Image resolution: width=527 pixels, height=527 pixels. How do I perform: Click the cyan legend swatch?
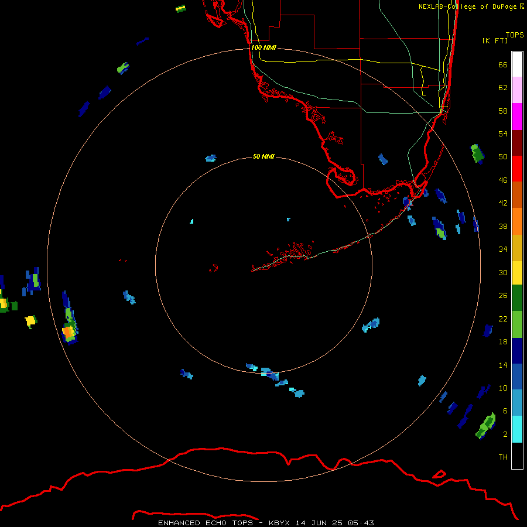[517, 429]
